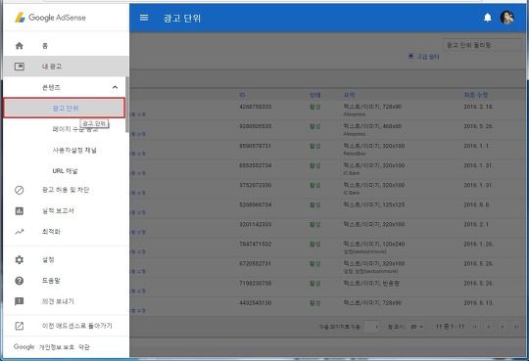Select URL 채널 submenu item
The image size is (529, 361).
coord(65,171)
